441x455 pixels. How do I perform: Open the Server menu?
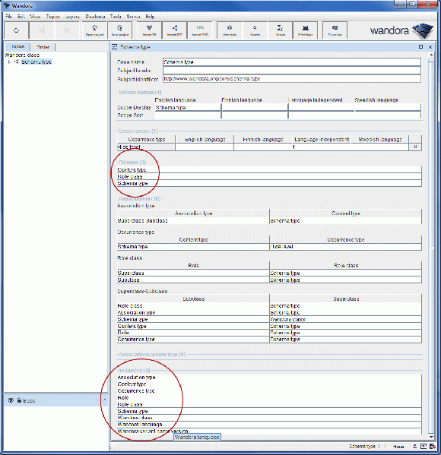133,16
